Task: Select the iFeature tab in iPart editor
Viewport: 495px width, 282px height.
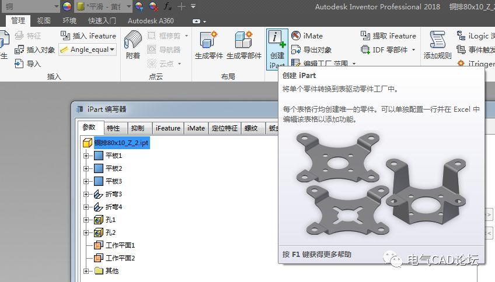Action: [168, 128]
